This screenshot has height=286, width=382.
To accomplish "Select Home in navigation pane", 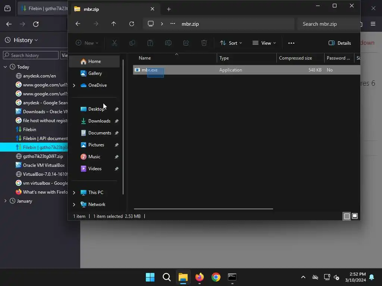I will 94,61.
